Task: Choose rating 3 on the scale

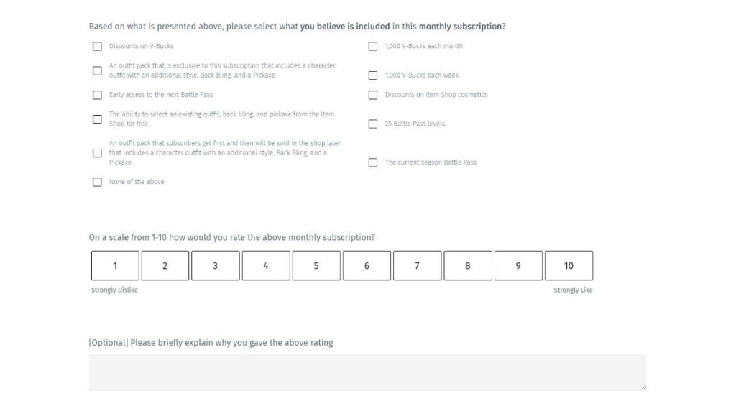Action: [216, 266]
